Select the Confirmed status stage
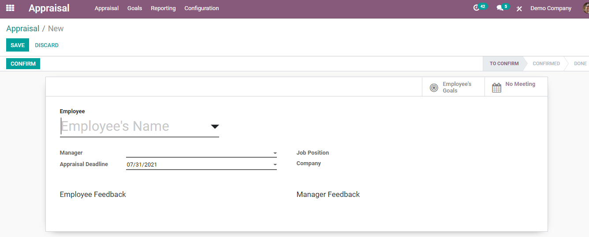 (x=546, y=63)
